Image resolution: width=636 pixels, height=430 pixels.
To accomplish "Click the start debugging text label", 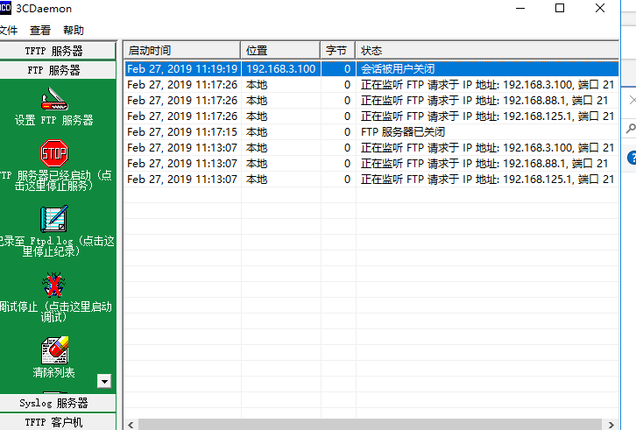I will click(x=55, y=312).
